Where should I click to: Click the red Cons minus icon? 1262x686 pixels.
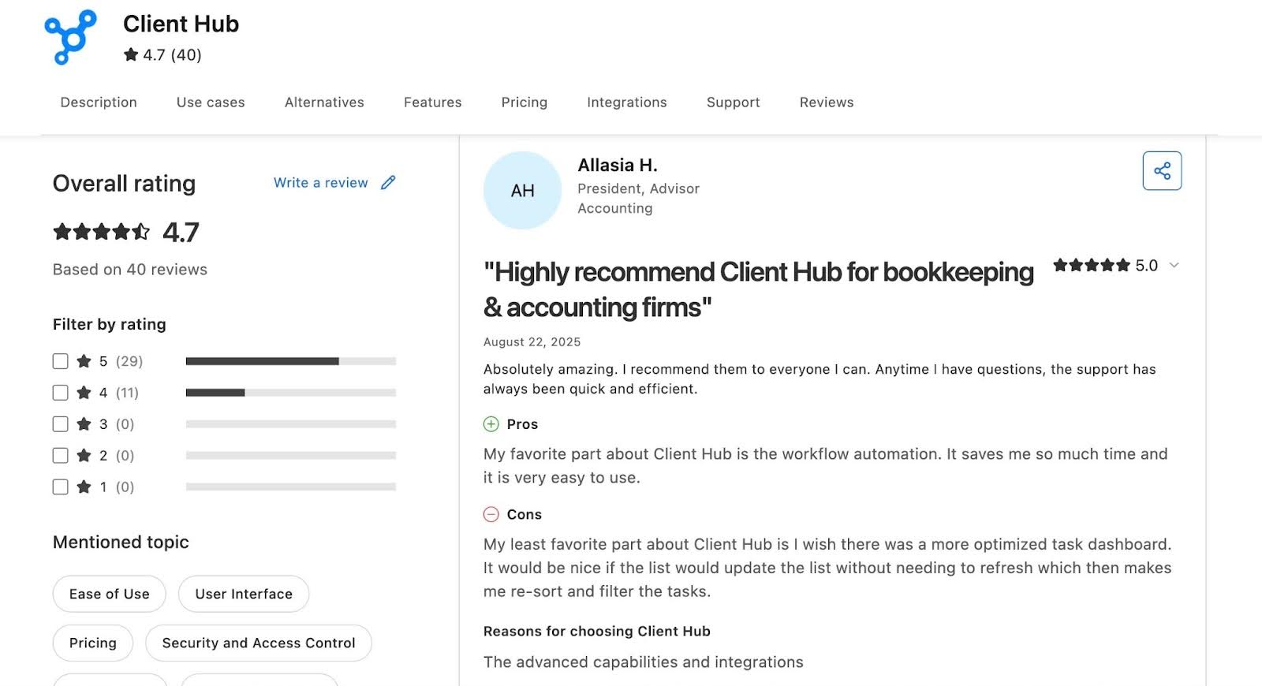point(491,514)
